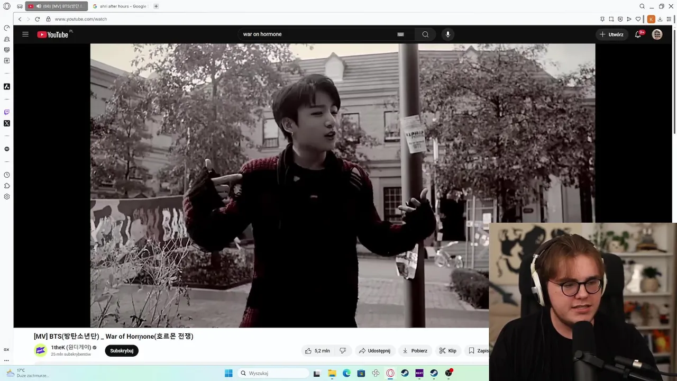Open the ad blocker shield icon
Viewport: 677px width, 381px height.
coord(620,19)
